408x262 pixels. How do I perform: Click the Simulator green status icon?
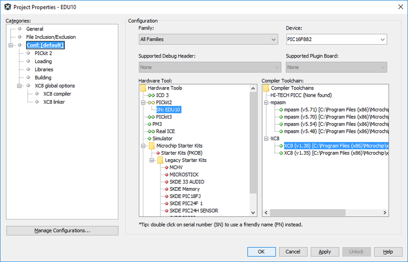point(149,139)
